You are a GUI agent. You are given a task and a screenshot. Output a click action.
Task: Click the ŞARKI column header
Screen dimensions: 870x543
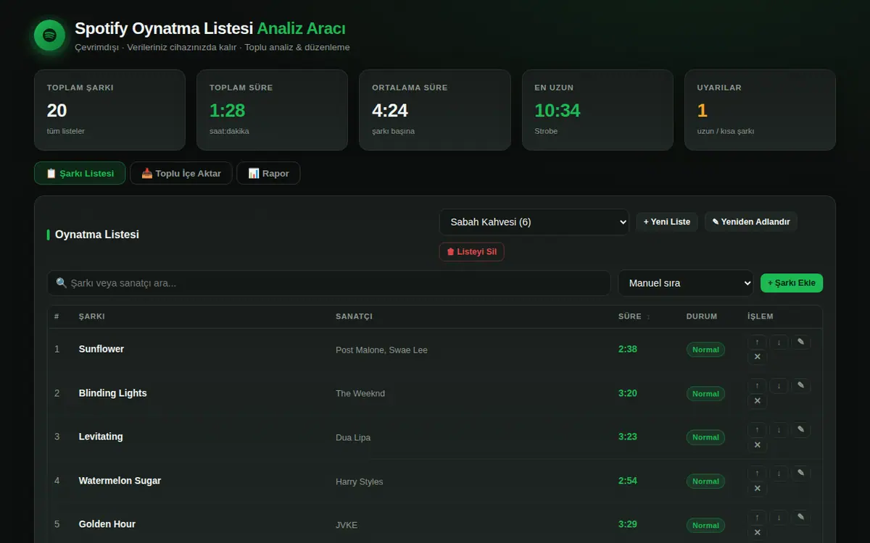pyautogui.click(x=92, y=316)
